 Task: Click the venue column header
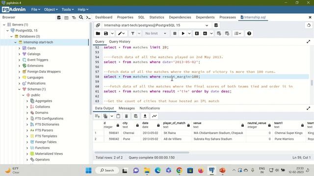coord(218,125)
